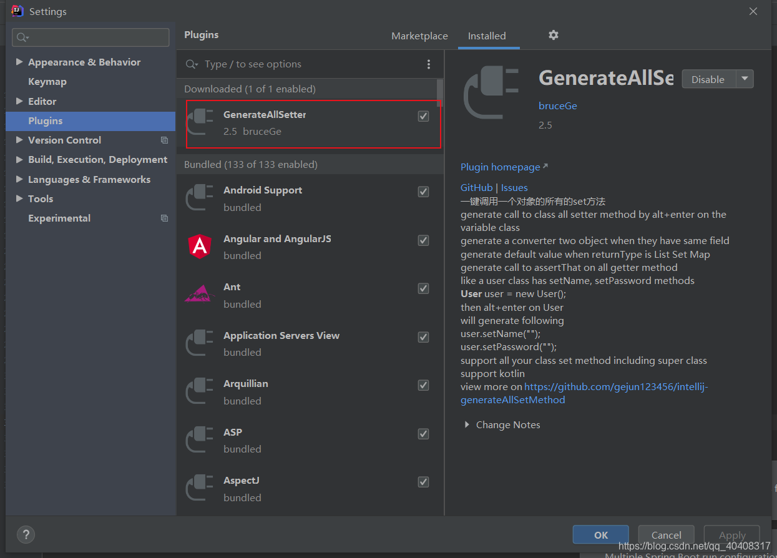
Task: Disable the Android Support plugin checkbox
Action: pyautogui.click(x=423, y=192)
